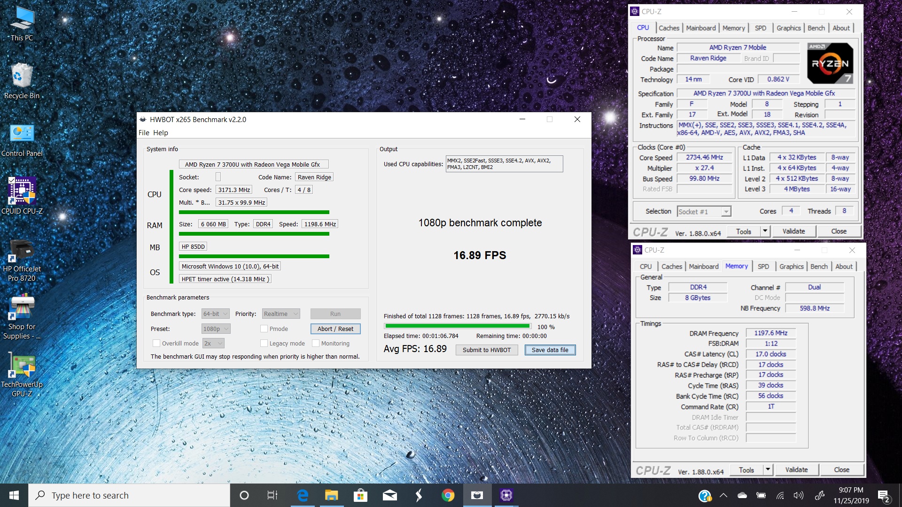Switch to CPU-Z taskbar button
Image resolution: width=902 pixels, height=507 pixels.
[x=506, y=495]
